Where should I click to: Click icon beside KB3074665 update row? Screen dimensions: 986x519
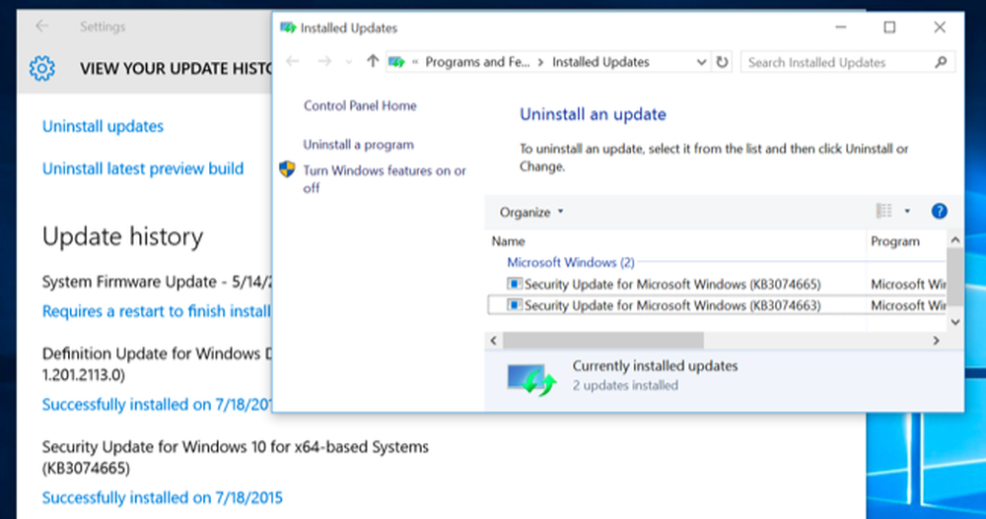click(515, 284)
